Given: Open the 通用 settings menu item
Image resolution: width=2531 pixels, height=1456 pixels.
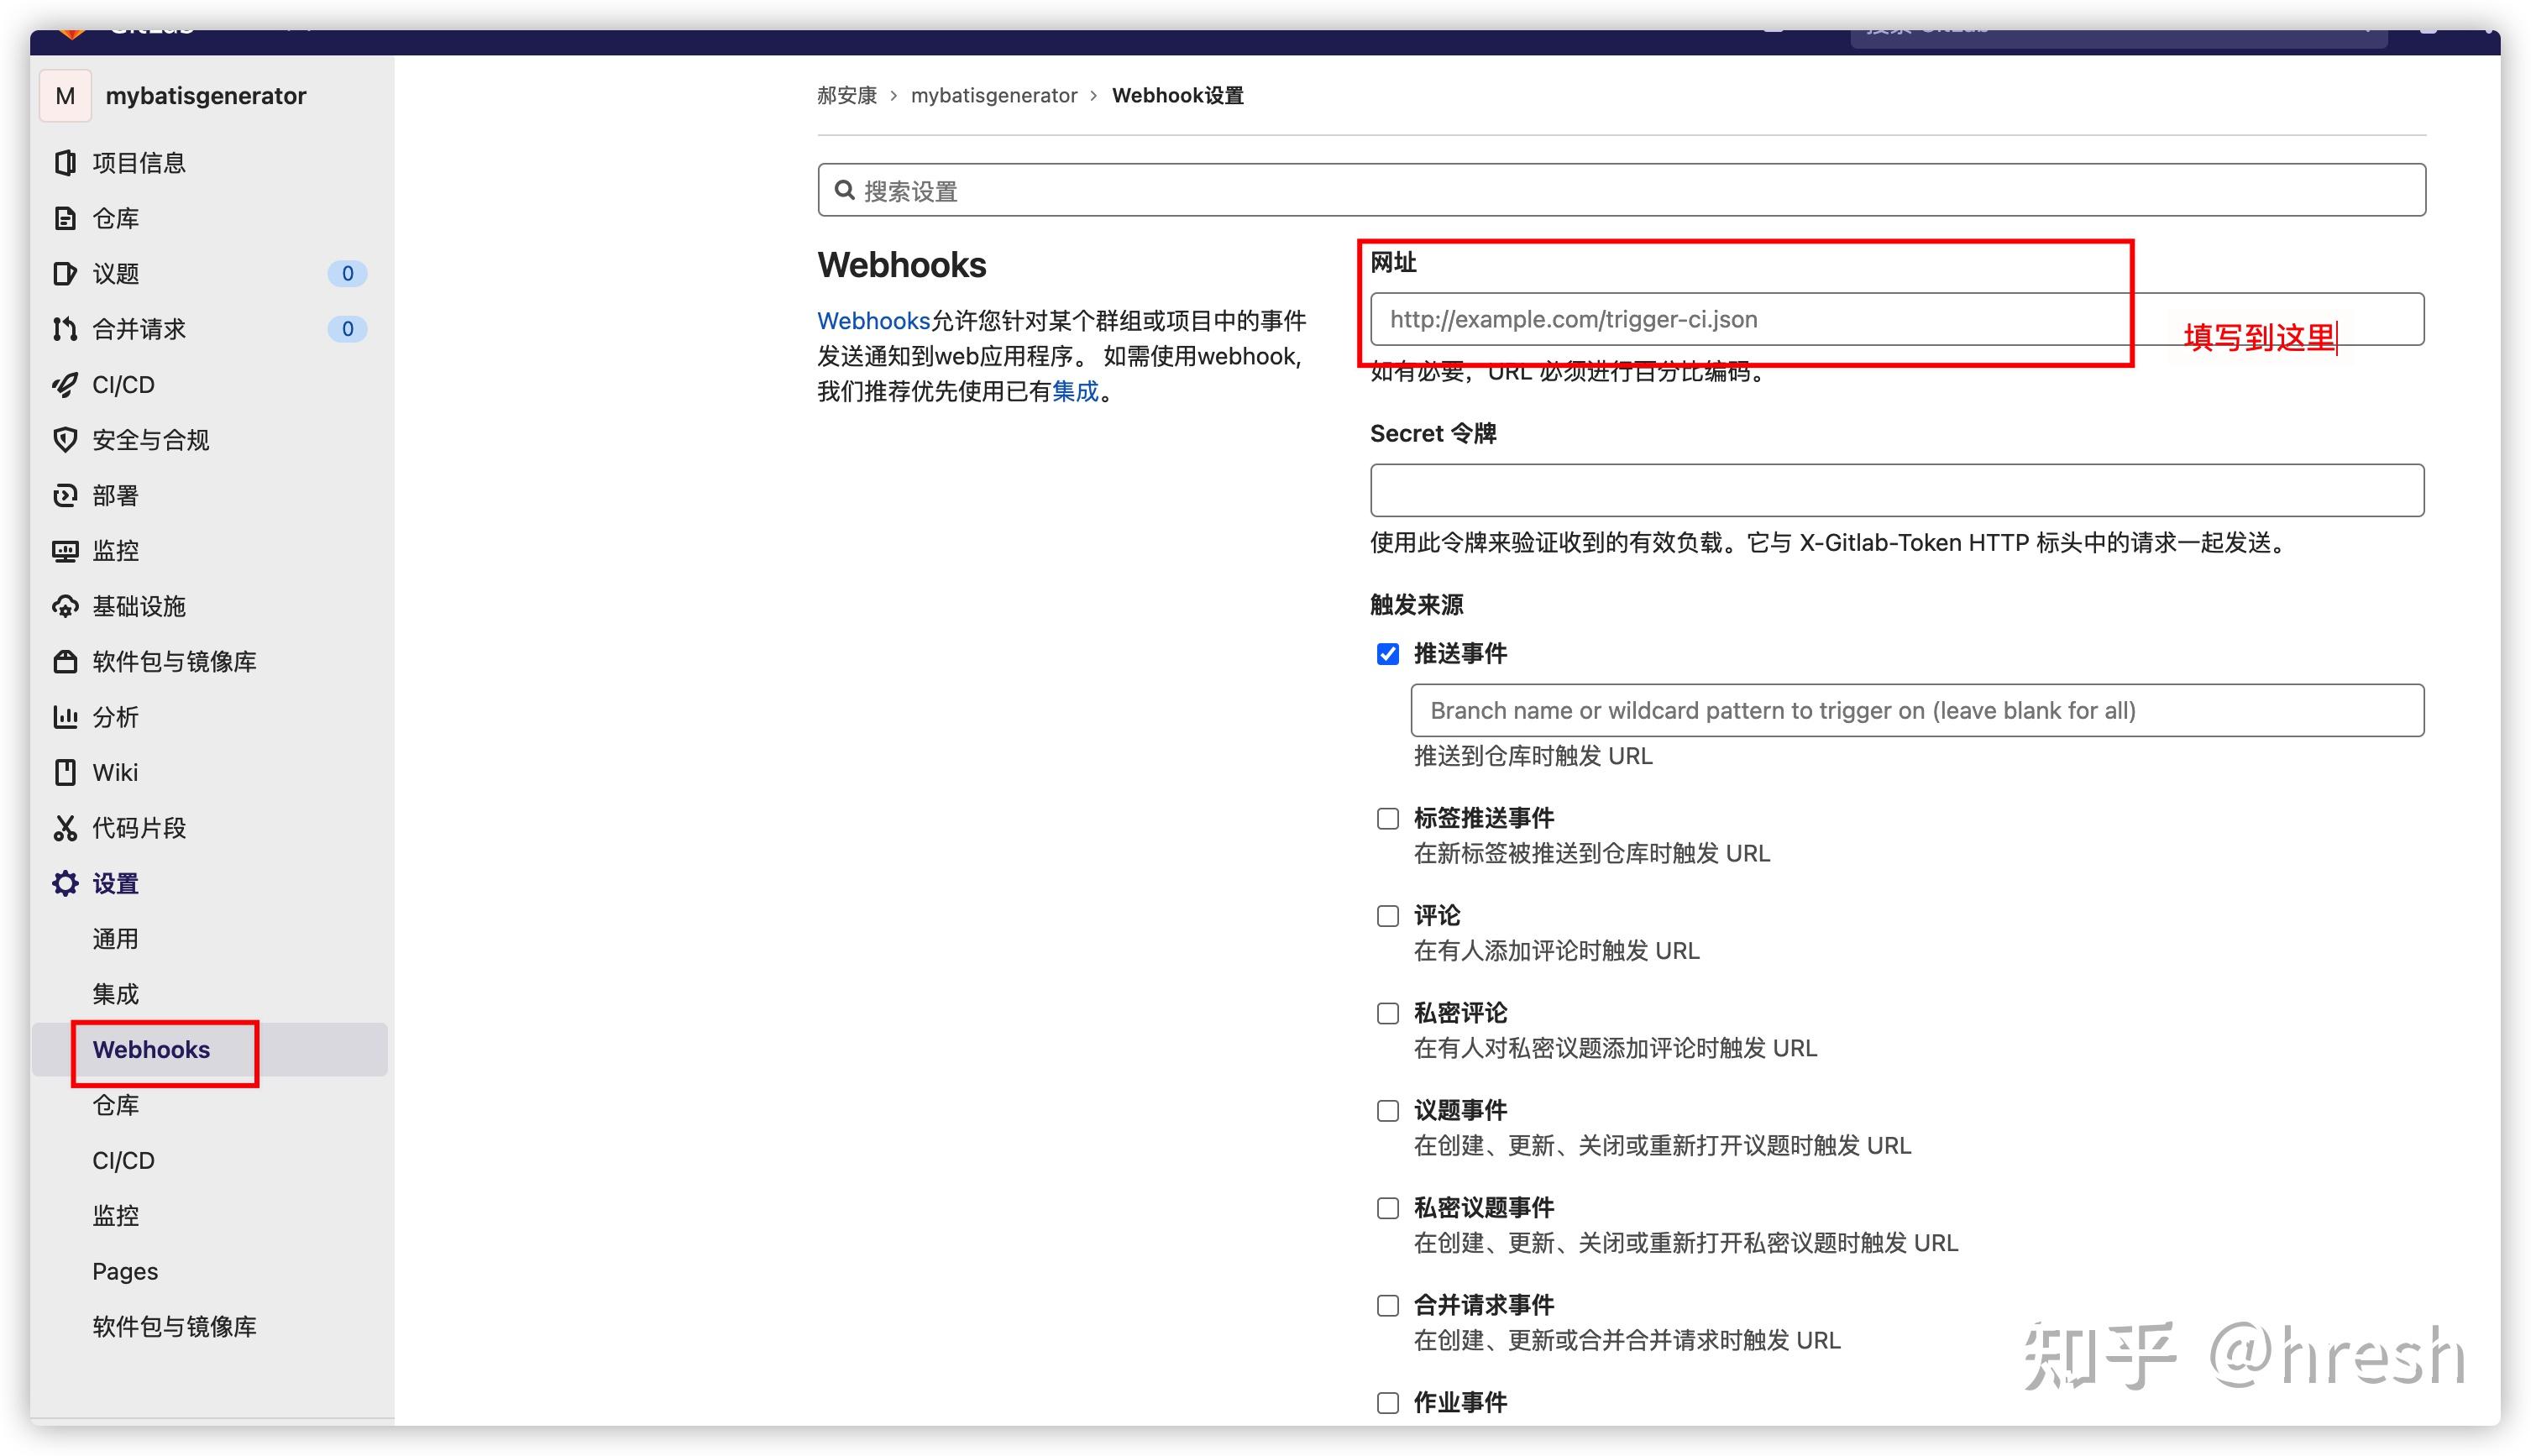Looking at the screenshot, I should [115, 938].
